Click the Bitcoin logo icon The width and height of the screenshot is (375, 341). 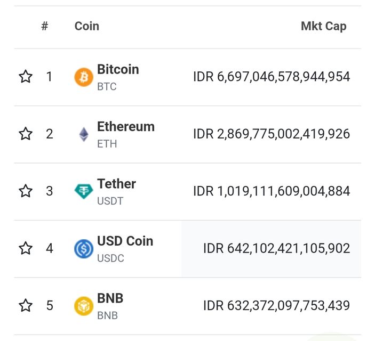[84, 77]
